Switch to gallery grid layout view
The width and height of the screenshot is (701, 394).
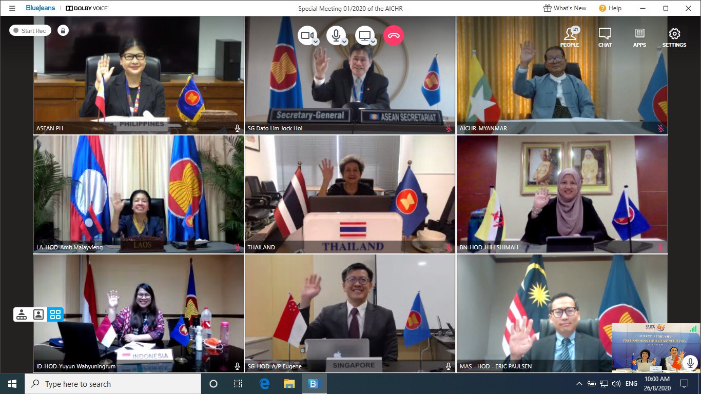[55, 314]
